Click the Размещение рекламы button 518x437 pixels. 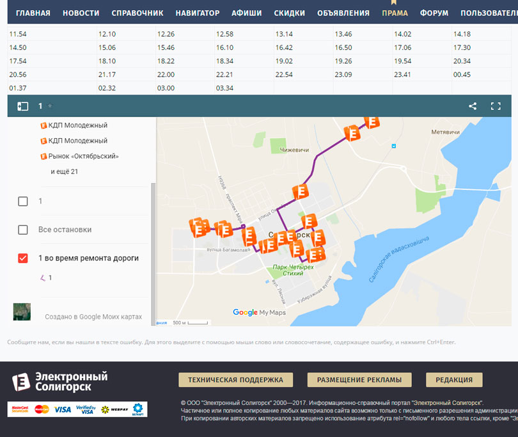pyautogui.click(x=359, y=379)
